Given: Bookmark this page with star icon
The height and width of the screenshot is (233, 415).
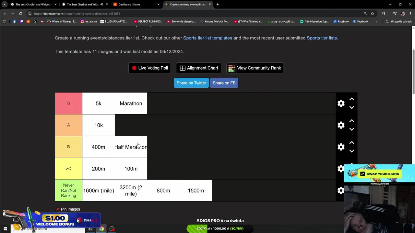Looking at the screenshot, I should [372, 14].
